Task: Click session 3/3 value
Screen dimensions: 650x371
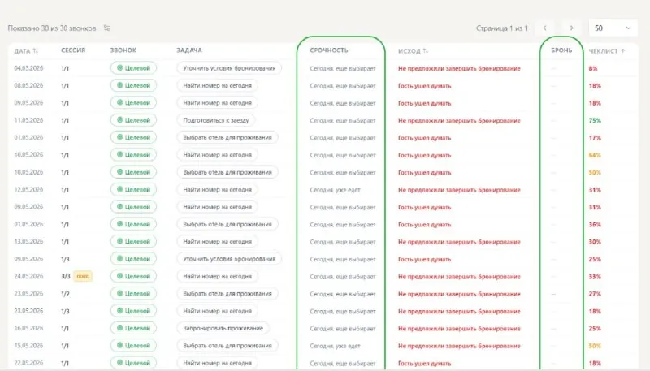Action: 66,276
